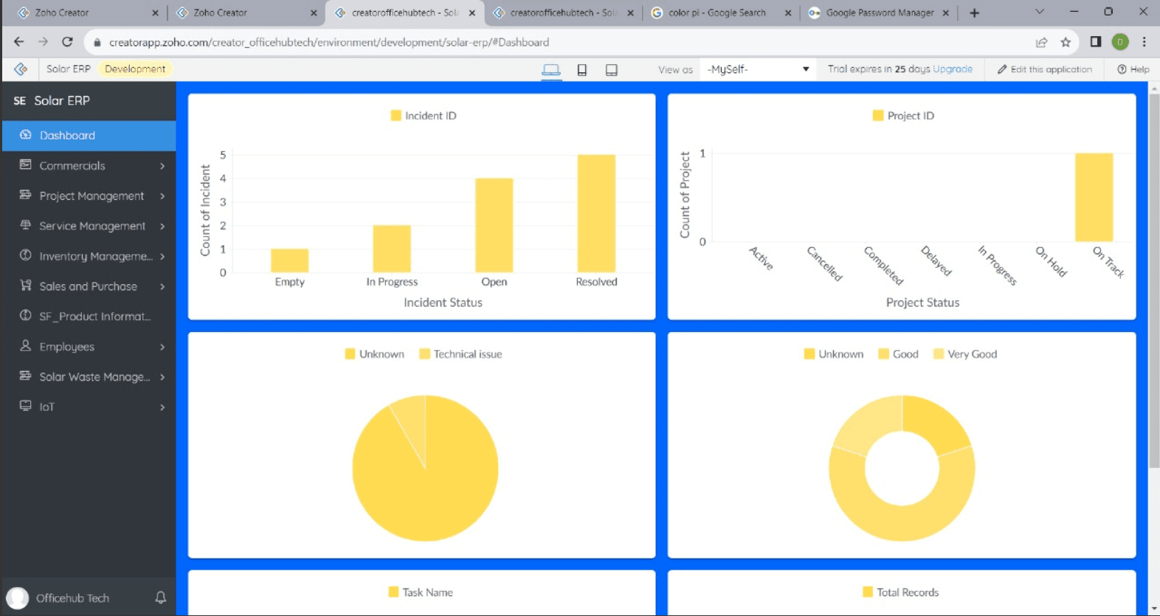The width and height of the screenshot is (1160, 616).
Task: Expand Service Management chevron
Action: click(x=162, y=226)
